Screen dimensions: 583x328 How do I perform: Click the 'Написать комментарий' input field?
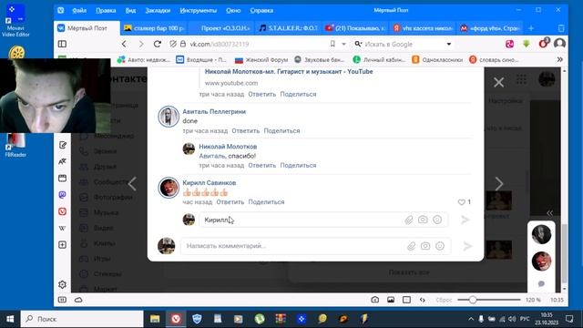[293, 246]
